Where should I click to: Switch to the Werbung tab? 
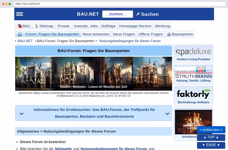coord(162,26)
